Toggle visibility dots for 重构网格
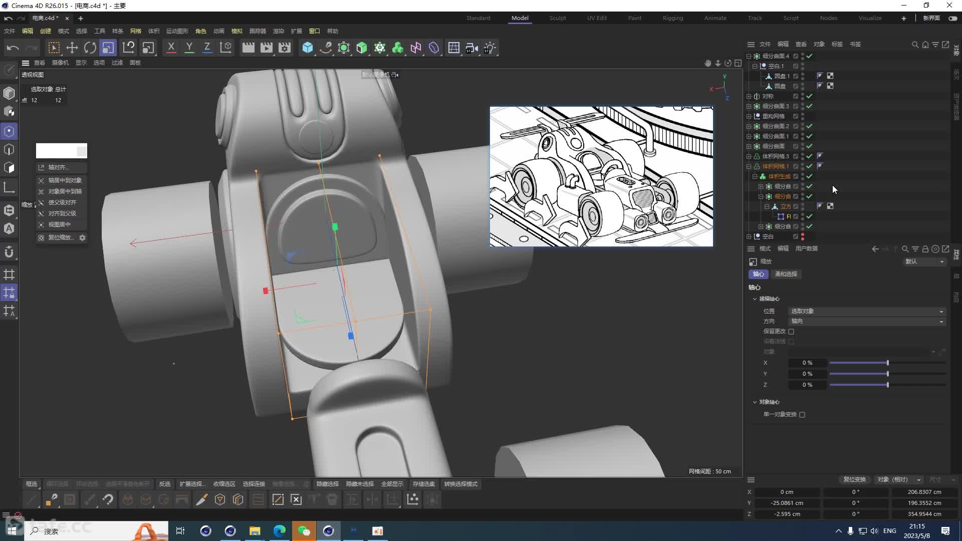This screenshot has width=962, height=541. [802, 116]
